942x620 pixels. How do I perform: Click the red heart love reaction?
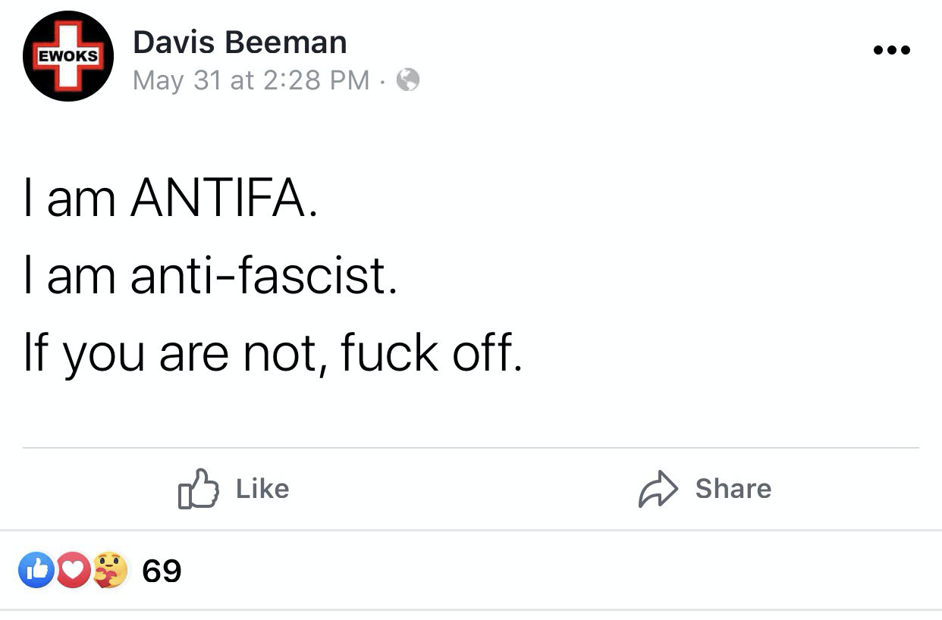tap(74, 571)
